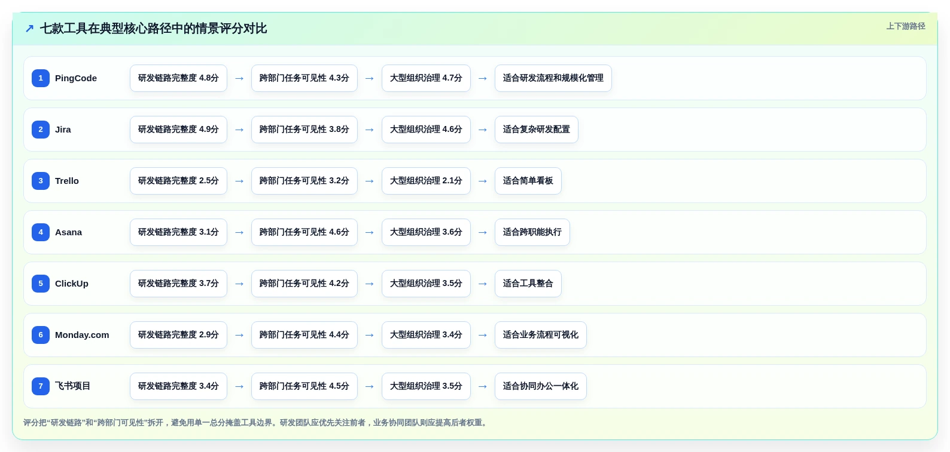The width and height of the screenshot is (950, 452).
Task: Select the PingCode tool name
Action: [x=76, y=78]
